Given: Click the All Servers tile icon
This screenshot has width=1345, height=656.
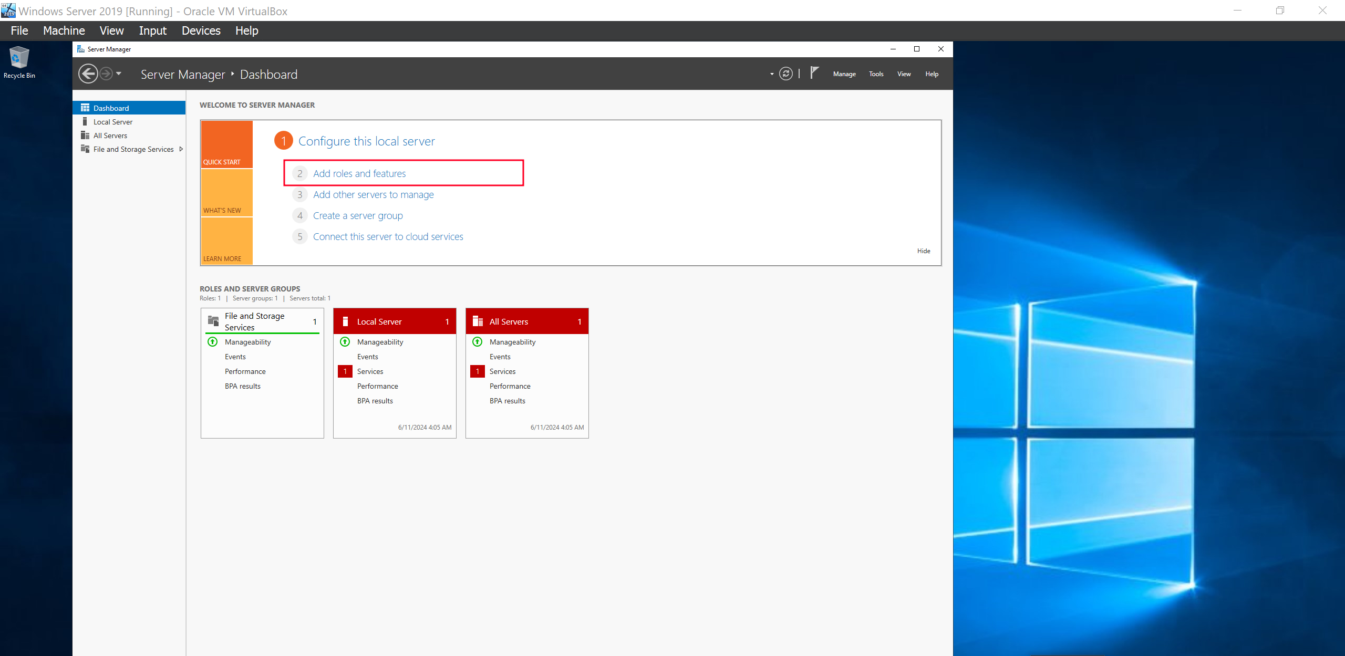Looking at the screenshot, I should pyautogui.click(x=478, y=321).
